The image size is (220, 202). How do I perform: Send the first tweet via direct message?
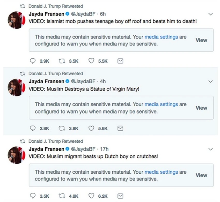[x=120, y=61]
